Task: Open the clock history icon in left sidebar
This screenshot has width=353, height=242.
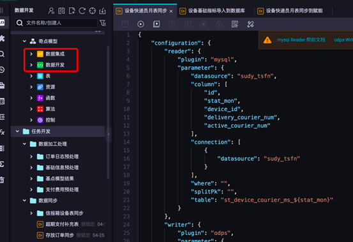Action: coord(3,70)
